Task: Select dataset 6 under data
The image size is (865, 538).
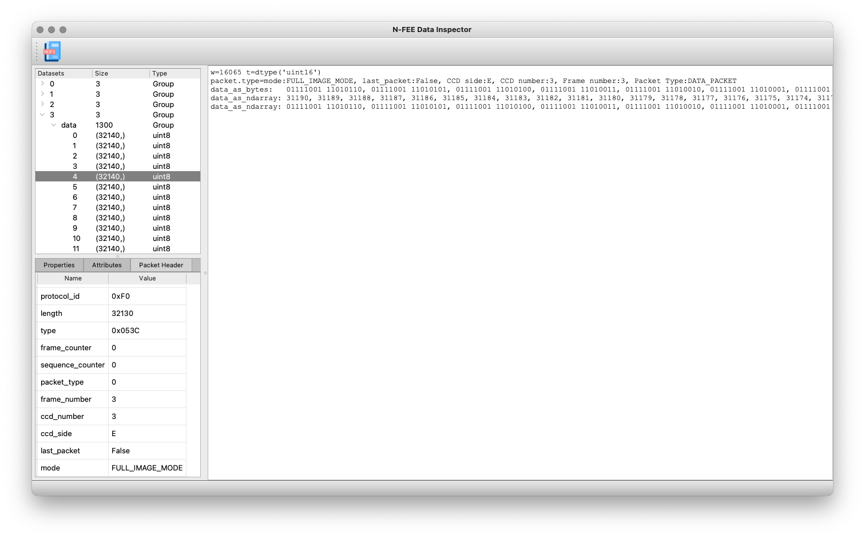Action: pyautogui.click(x=118, y=197)
